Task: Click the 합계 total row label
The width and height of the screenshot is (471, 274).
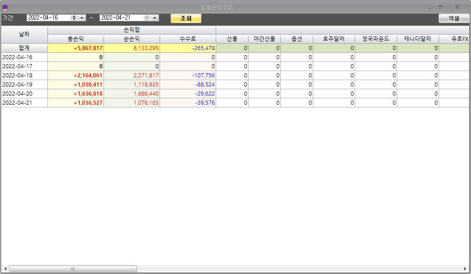Action: [24, 48]
